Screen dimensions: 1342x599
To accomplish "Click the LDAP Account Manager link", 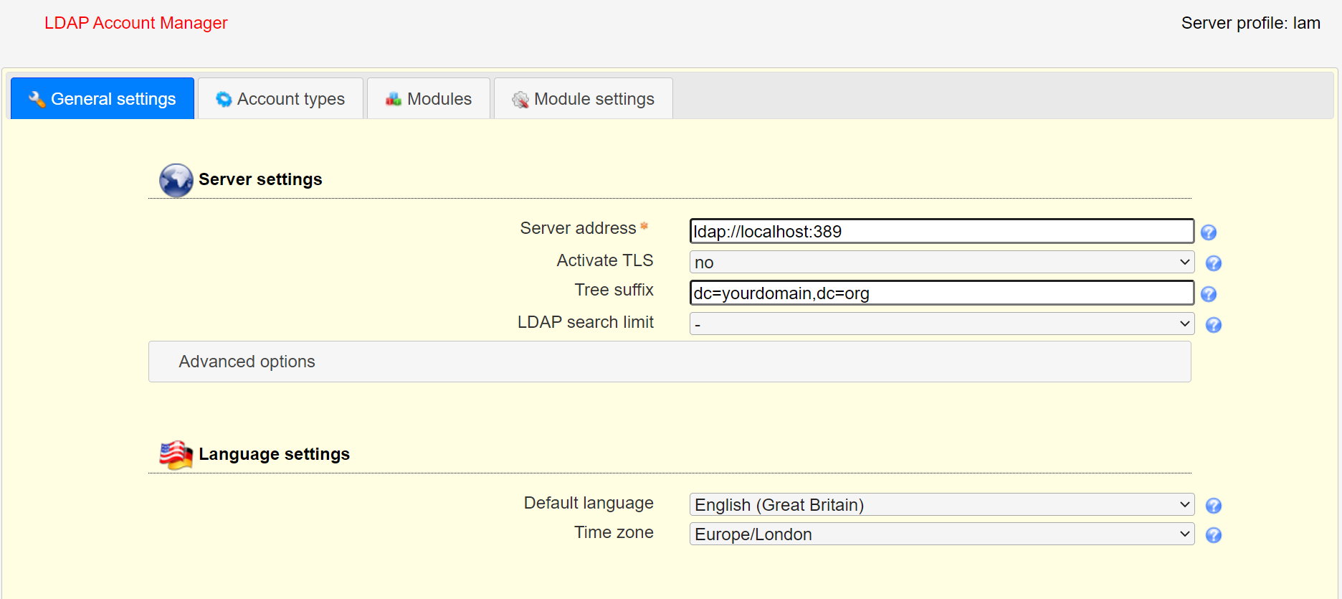I will tap(136, 23).
